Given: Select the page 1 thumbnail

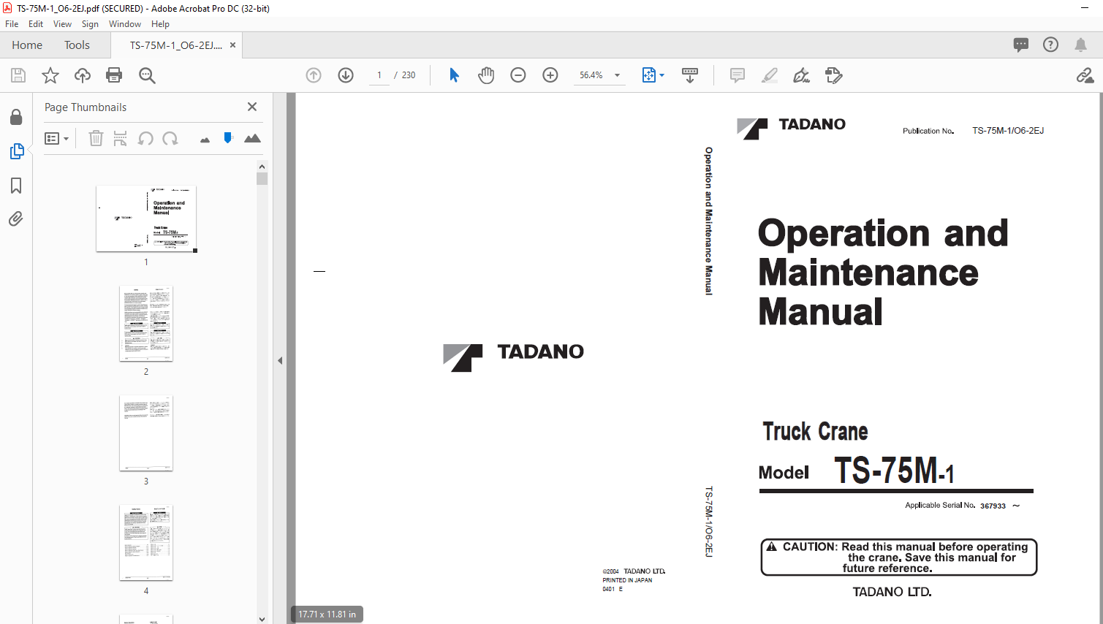Looking at the screenshot, I should tap(146, 218).
